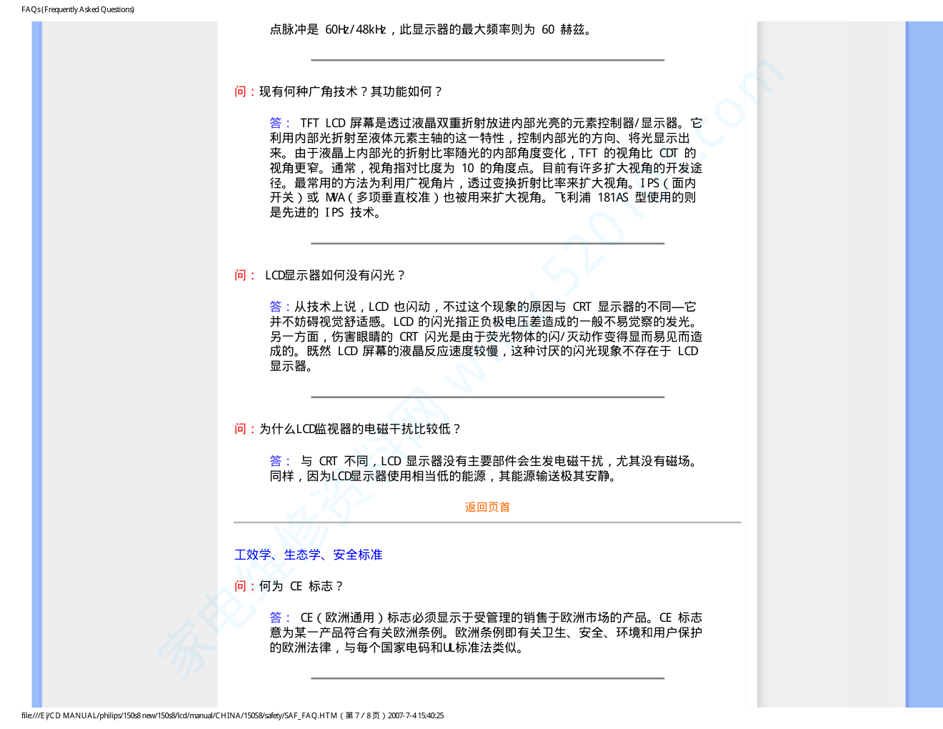The image size is (943, 729).
Task: Click the answer paragraph starting with 与 CRT 不同
Action: [x=486, y=469]
